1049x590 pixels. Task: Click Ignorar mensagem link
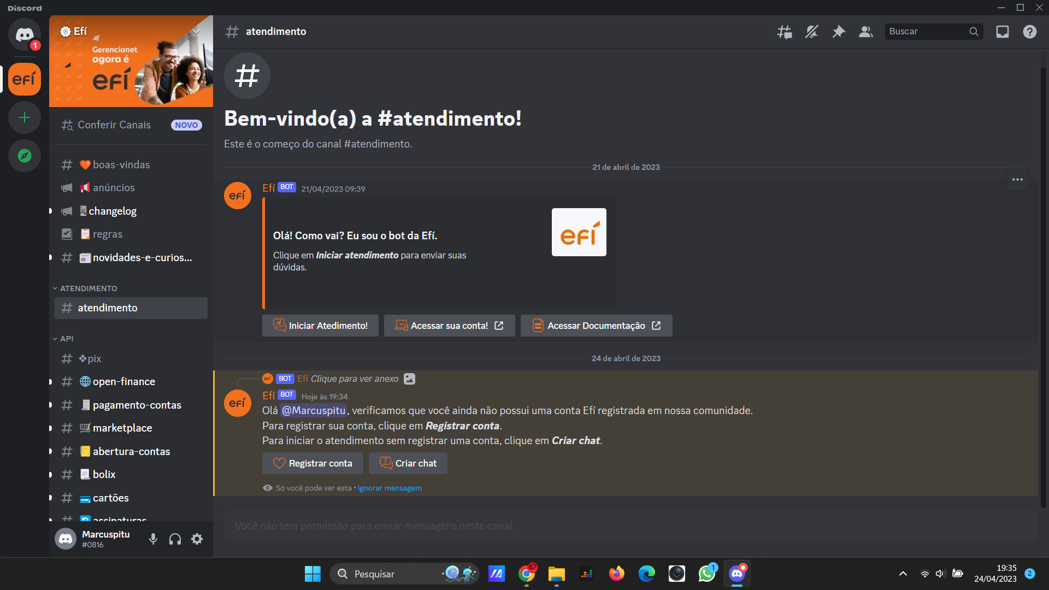click(x=390, y=488)
